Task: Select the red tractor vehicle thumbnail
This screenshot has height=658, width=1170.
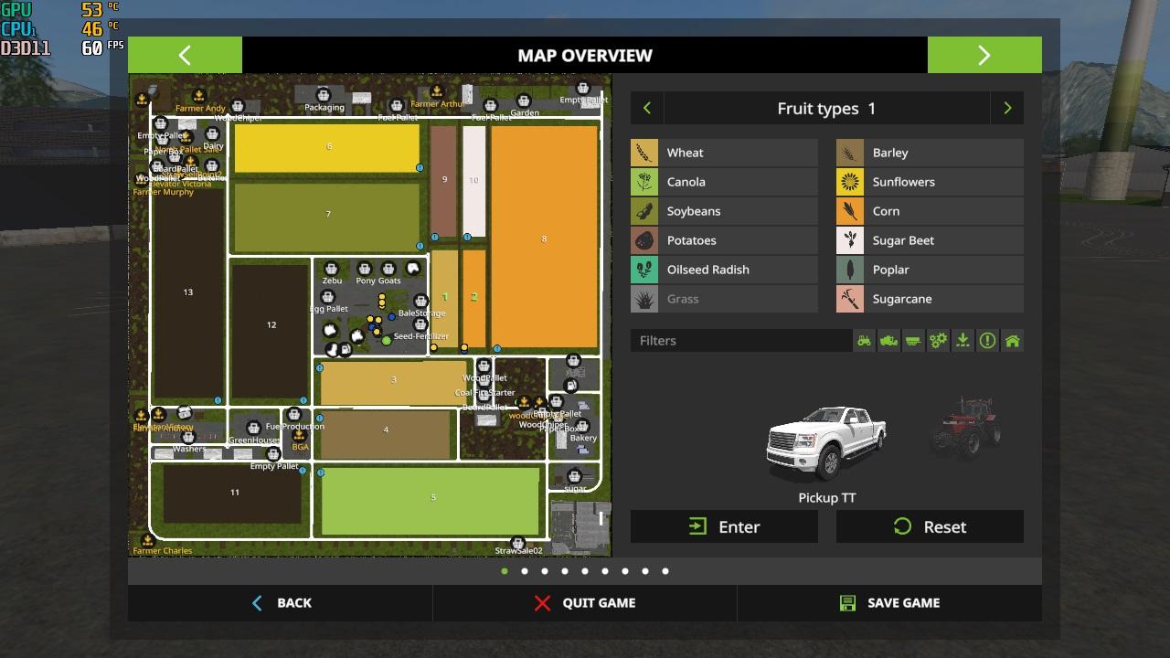Action: tap(966, 426)
